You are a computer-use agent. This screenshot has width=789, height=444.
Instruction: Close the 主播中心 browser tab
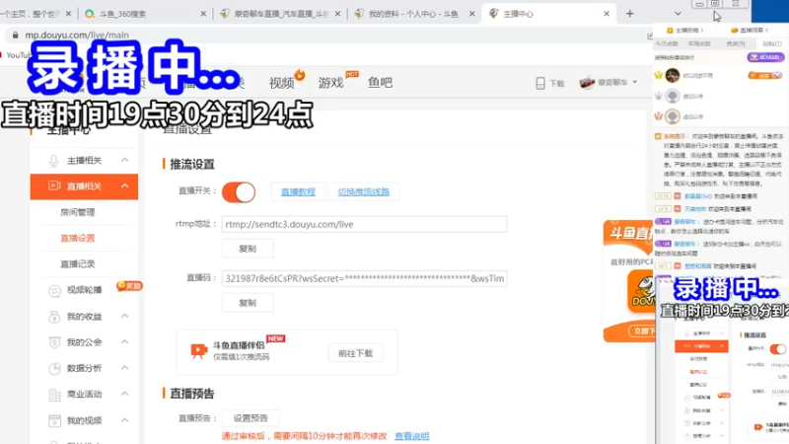607,14
